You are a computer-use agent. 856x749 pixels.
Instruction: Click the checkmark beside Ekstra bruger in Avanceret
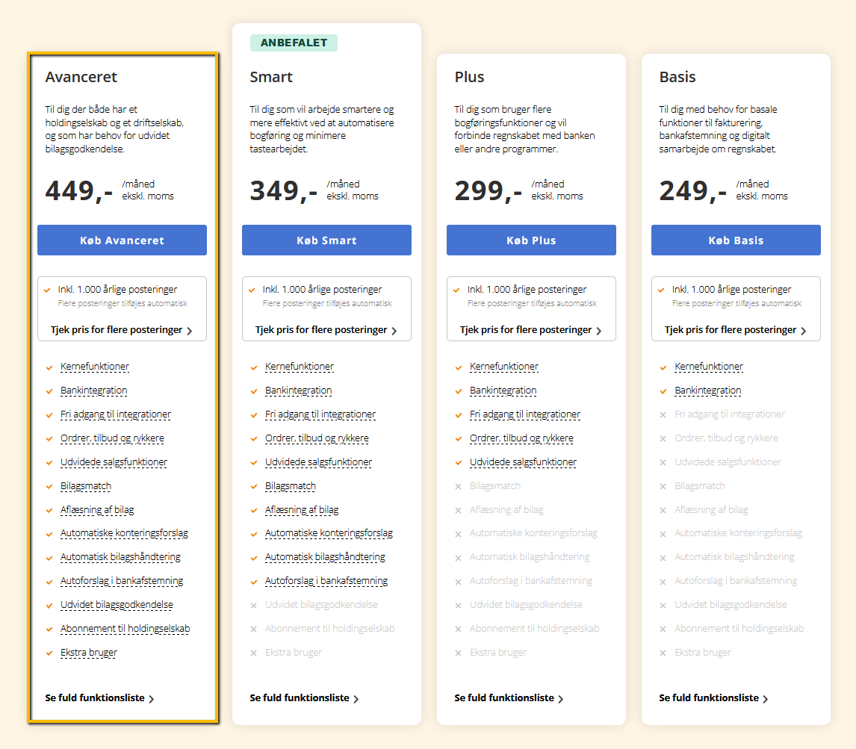[49, 653]
